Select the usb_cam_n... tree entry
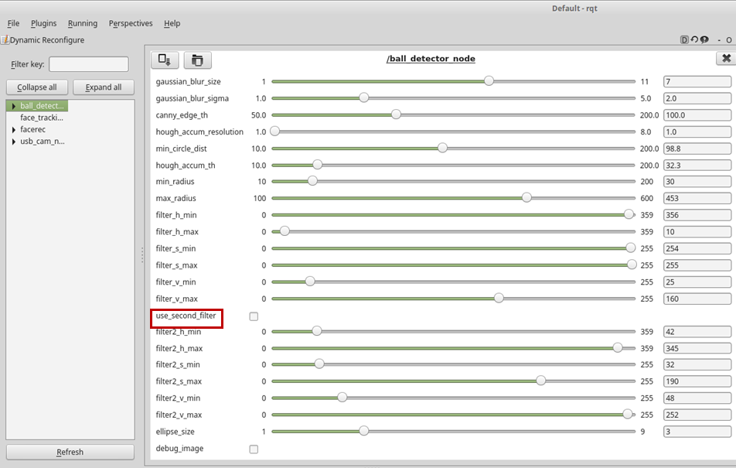The height and width of the screenshot is (468, 736). pos(43,141)
